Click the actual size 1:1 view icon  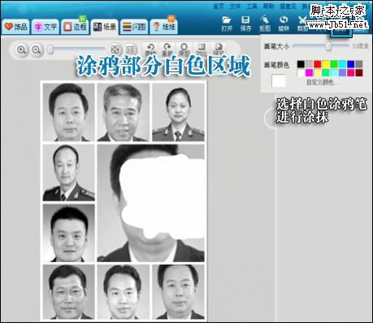coord(130,50)
